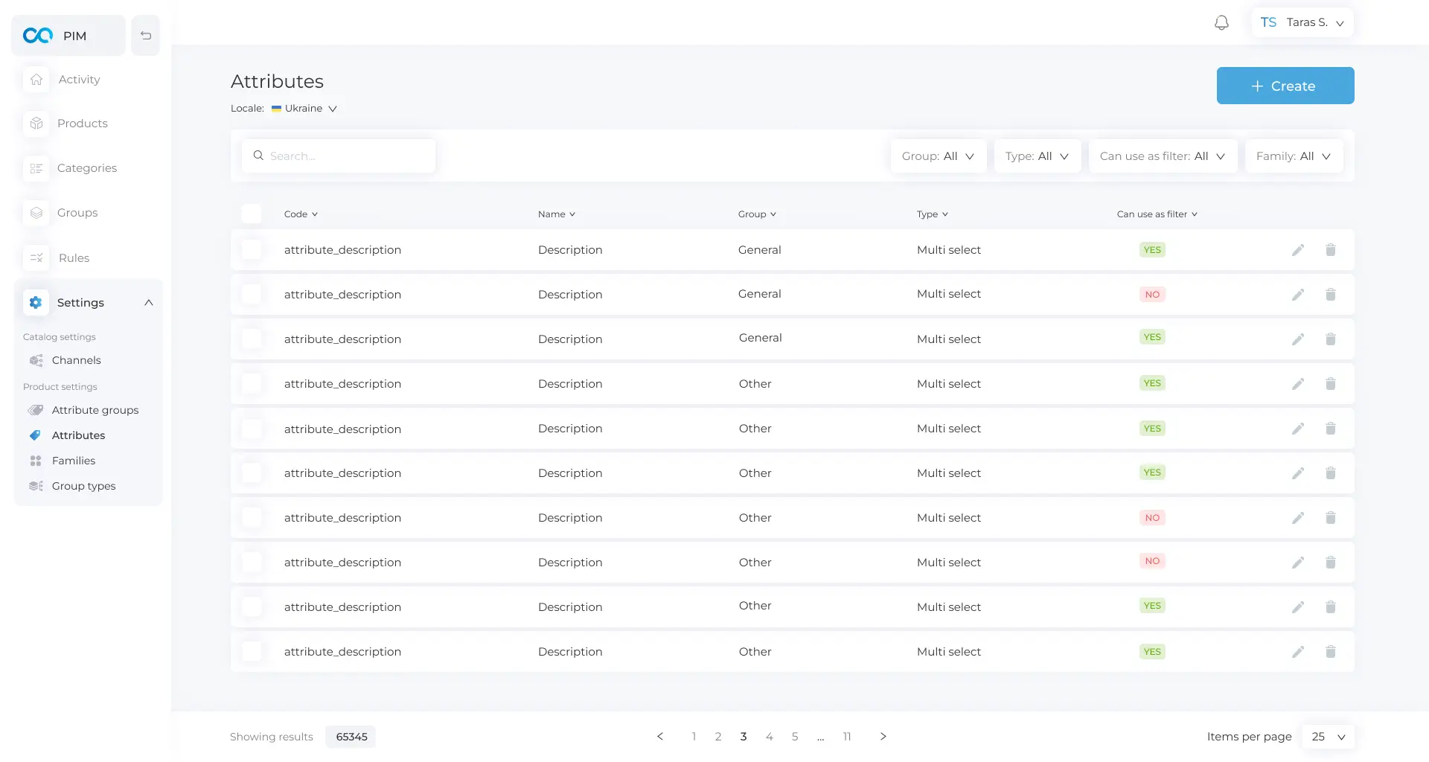
Task: Go to Channels under Catalog settings
Action: point(76,360)
